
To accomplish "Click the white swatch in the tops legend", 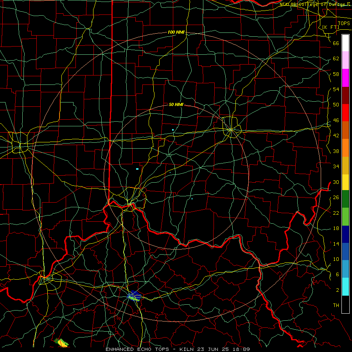I will coord(345,43).
